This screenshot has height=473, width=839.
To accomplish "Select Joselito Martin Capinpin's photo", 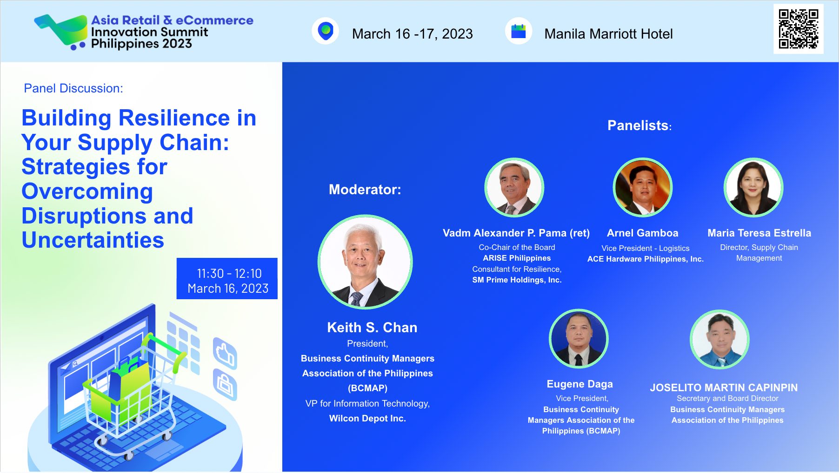I will (x=719, y=339).
